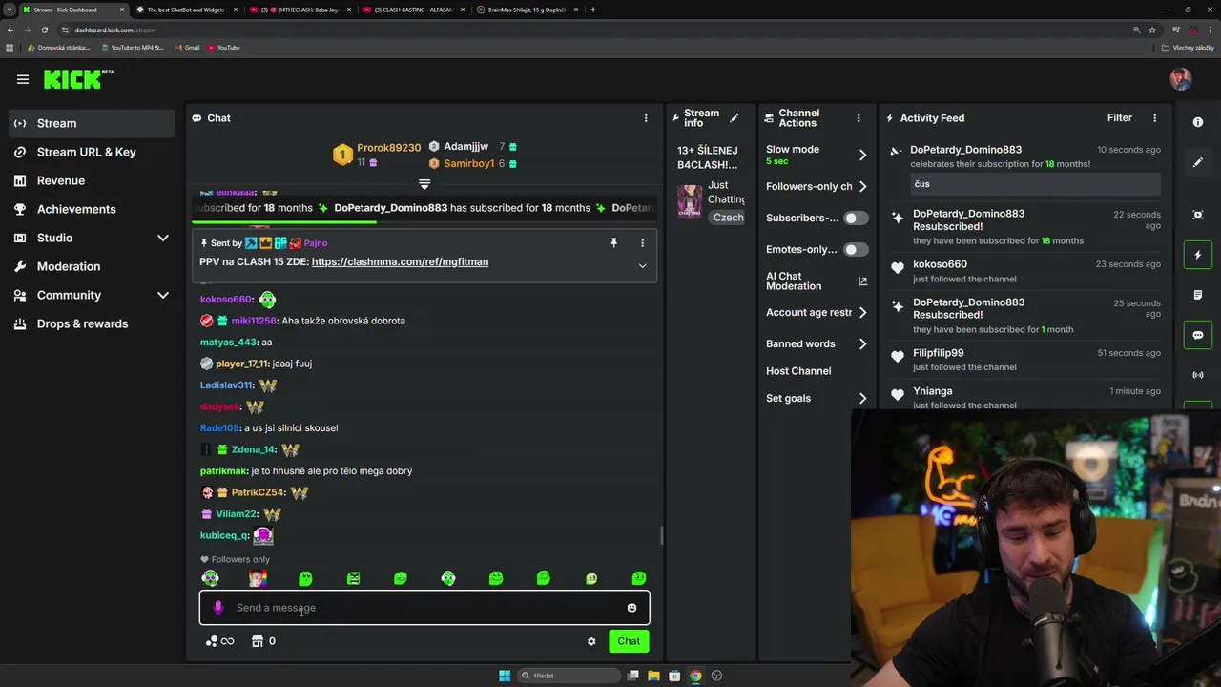Click the purple microphone icon in the message box
The height and width of the screenshot is (687, 1221).
(217, 608)
